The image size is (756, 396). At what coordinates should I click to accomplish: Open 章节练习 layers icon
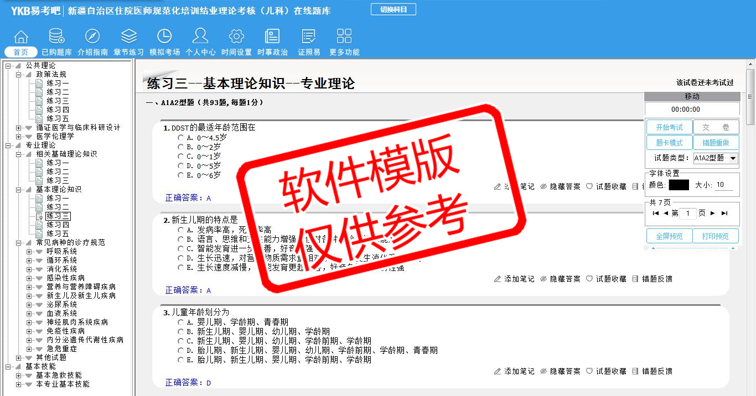click(x=128, y=37)
